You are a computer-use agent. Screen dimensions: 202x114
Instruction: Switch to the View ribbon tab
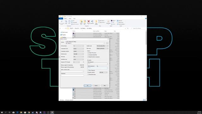[x=74, y=18]
